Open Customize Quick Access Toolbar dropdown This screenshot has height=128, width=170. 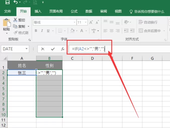click(43, 2)
